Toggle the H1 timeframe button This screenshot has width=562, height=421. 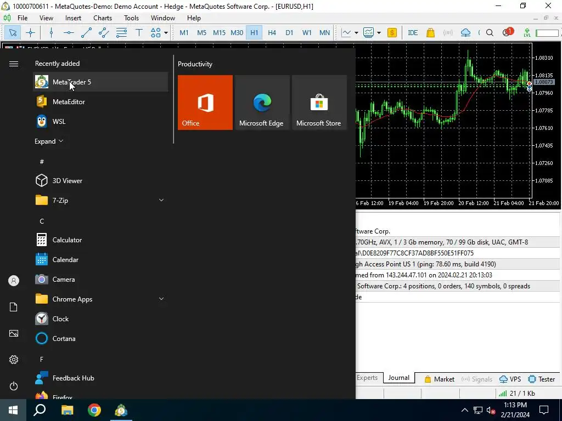(254, 32)
